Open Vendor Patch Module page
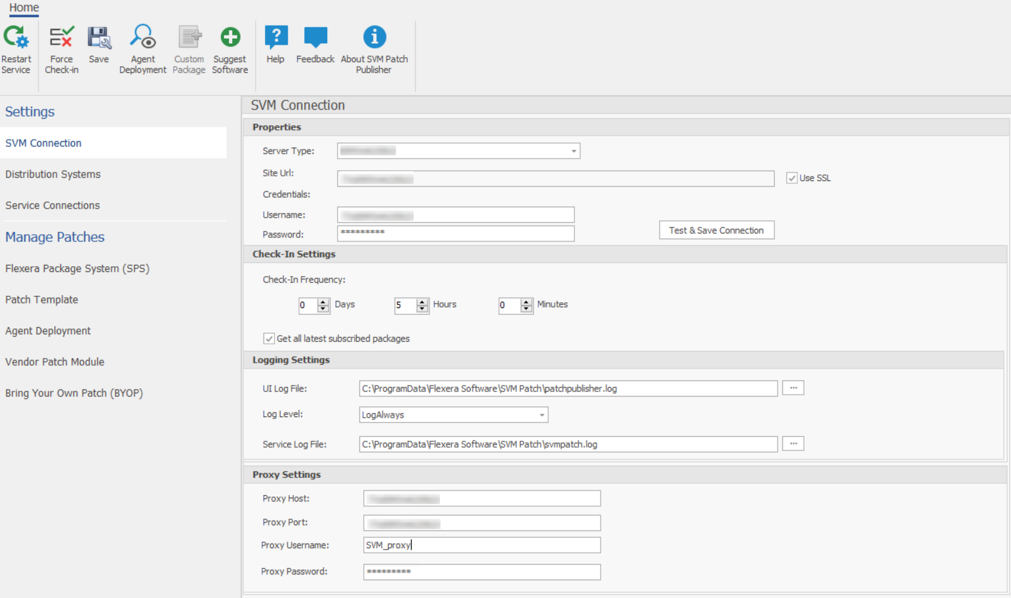The width and height of the screenshot is (1011, 598). pyautogui.click(x=55, y=362)
